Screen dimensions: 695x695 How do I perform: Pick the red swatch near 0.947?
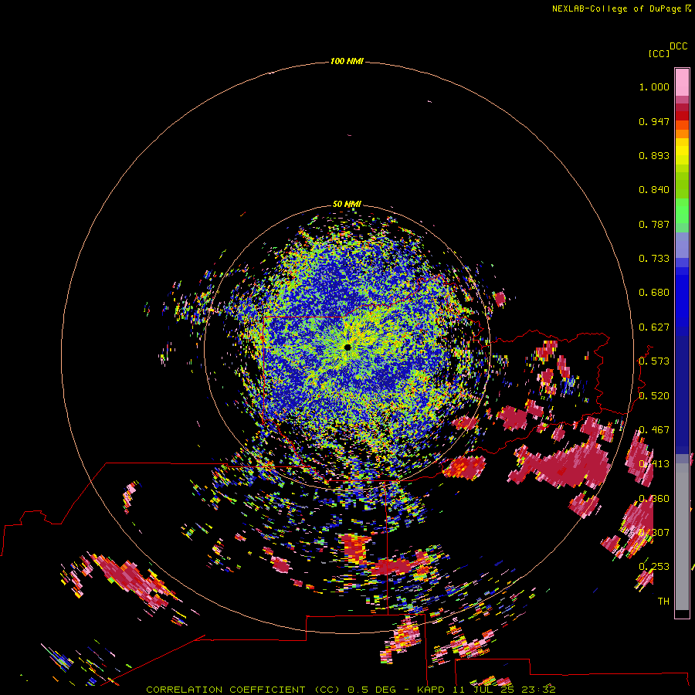pos(682,116)
